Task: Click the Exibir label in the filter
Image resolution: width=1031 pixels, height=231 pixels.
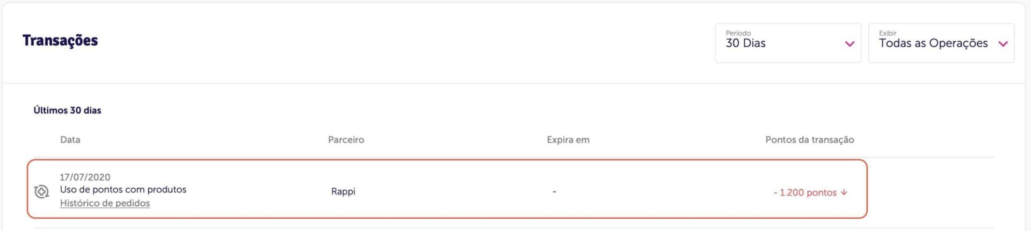Action: point(887,33)
